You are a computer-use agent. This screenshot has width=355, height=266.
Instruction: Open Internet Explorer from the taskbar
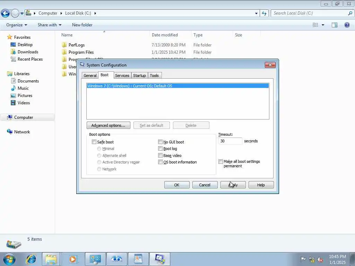(31, 259)
